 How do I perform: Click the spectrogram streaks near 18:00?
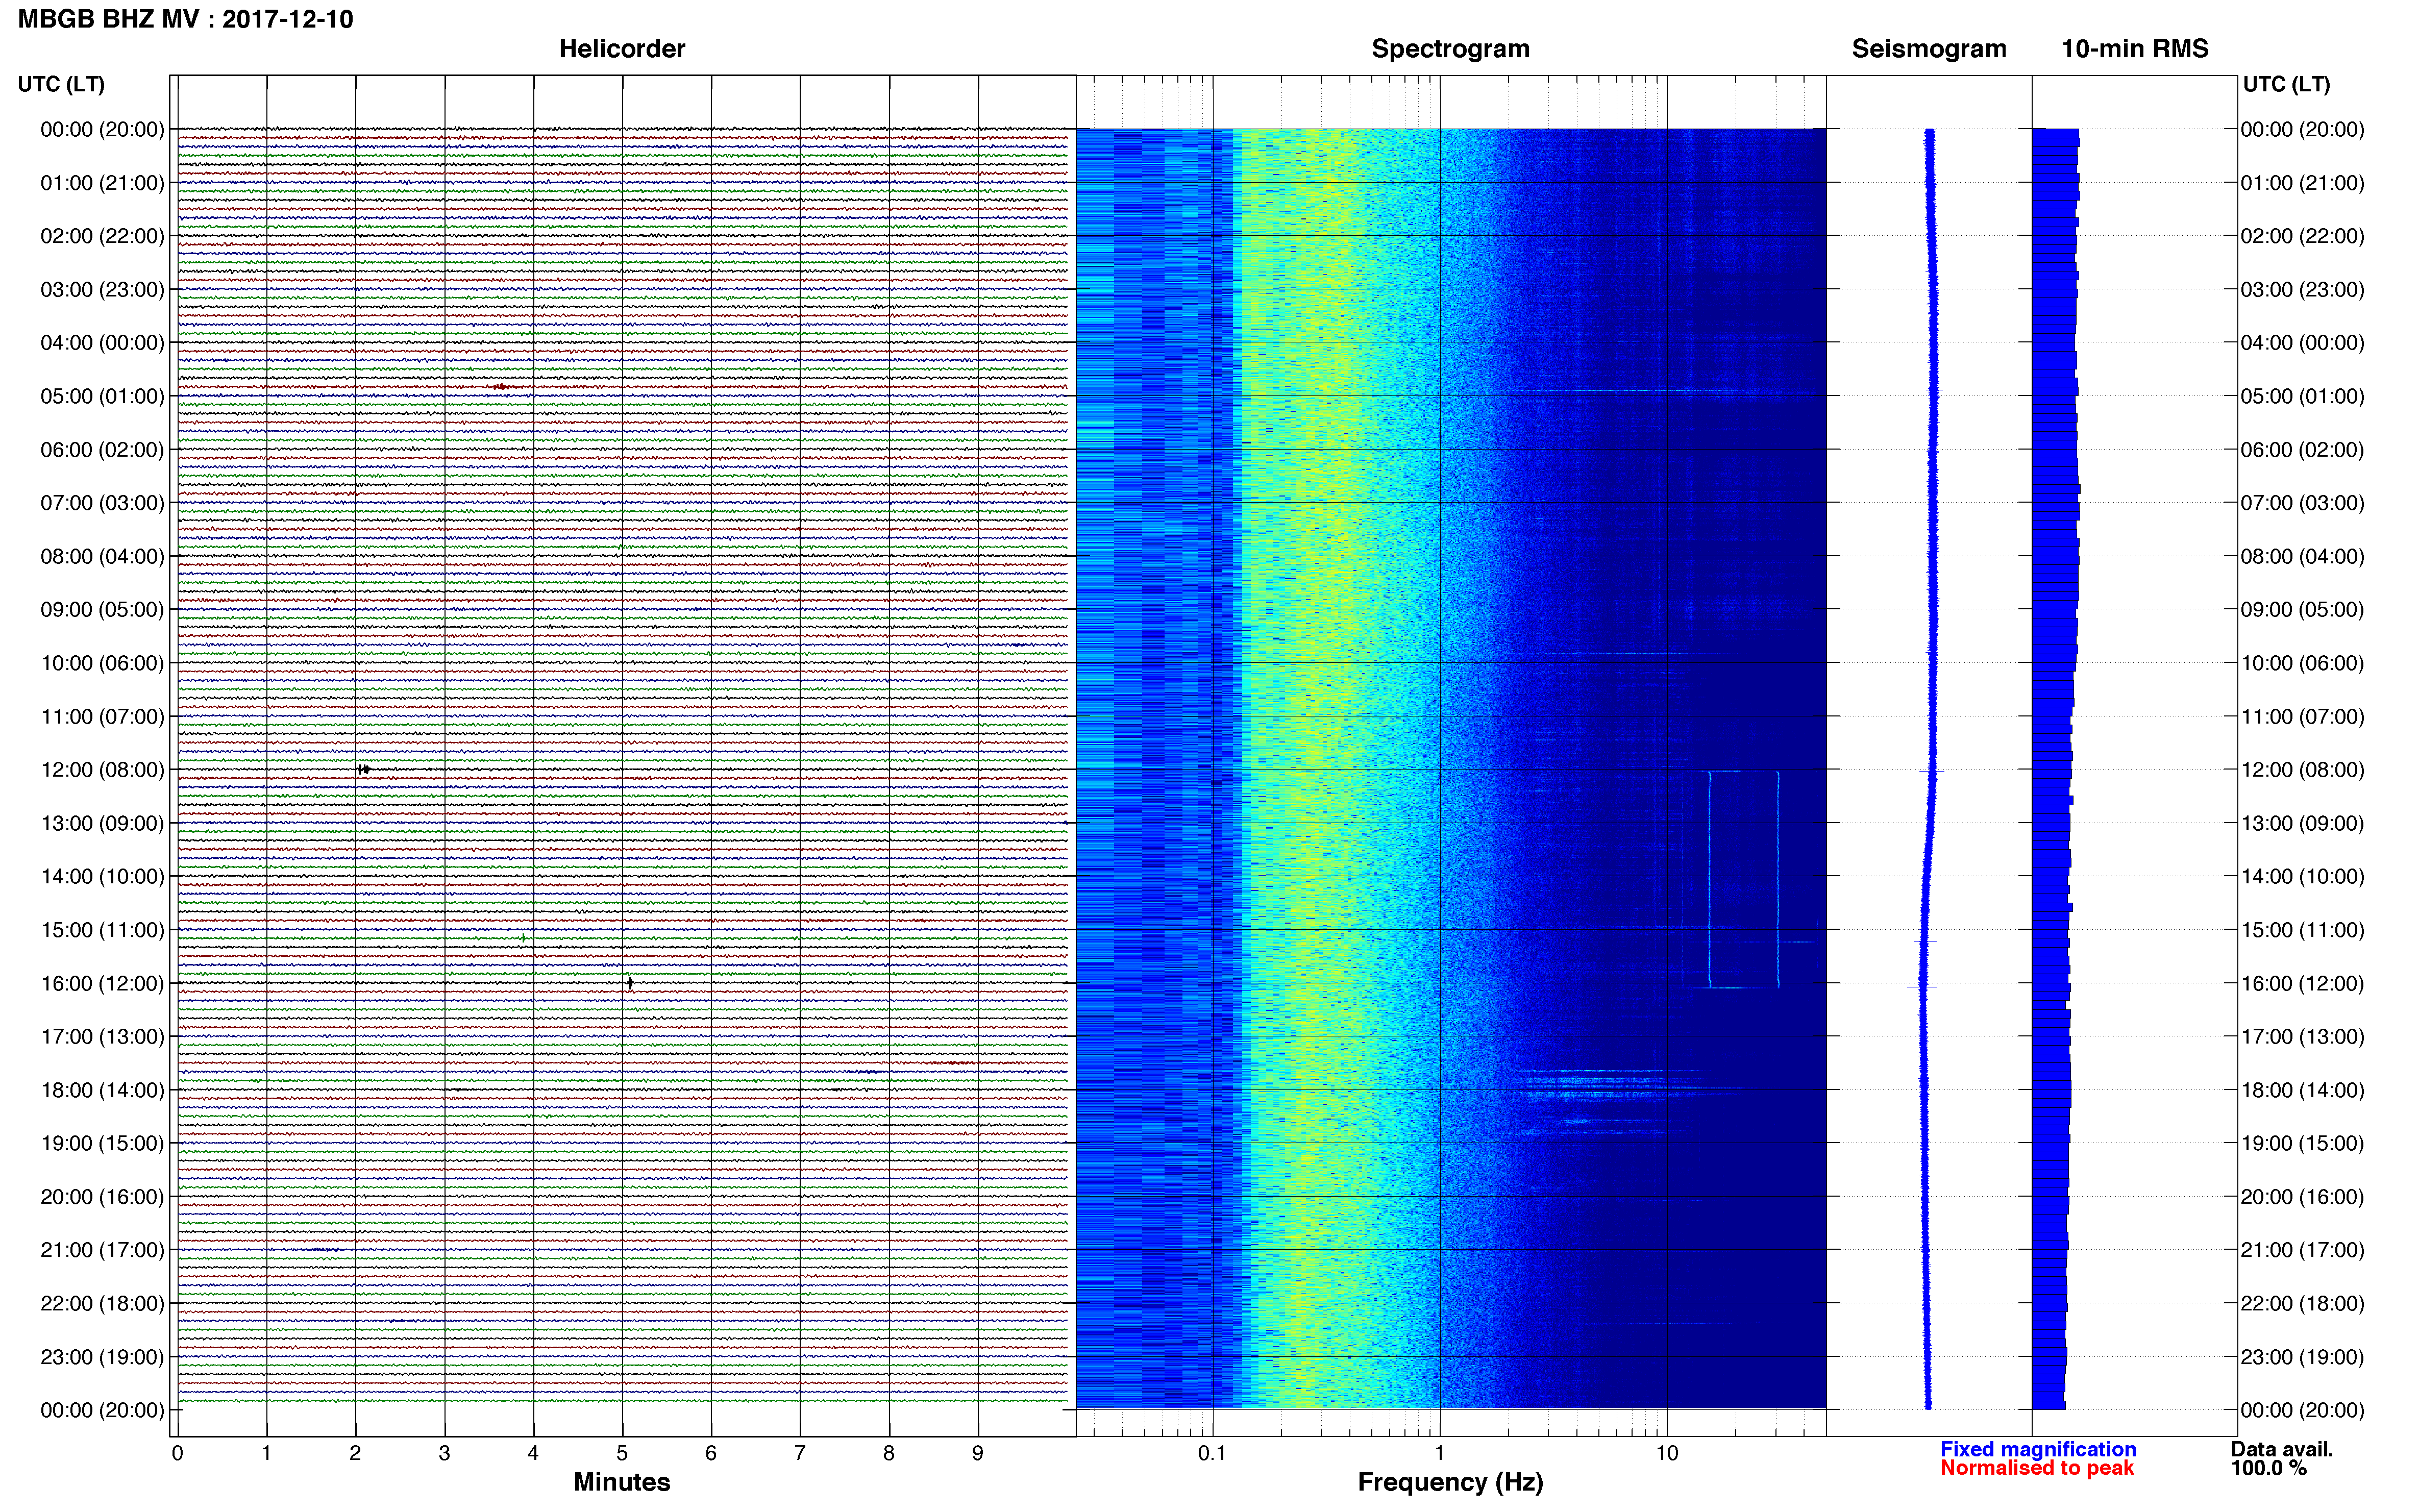pos(1600,1085)
